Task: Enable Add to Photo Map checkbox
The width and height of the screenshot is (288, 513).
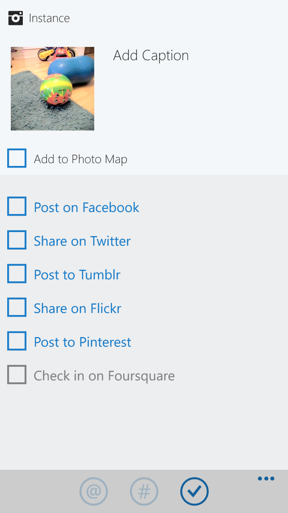Action: [17, 158]
